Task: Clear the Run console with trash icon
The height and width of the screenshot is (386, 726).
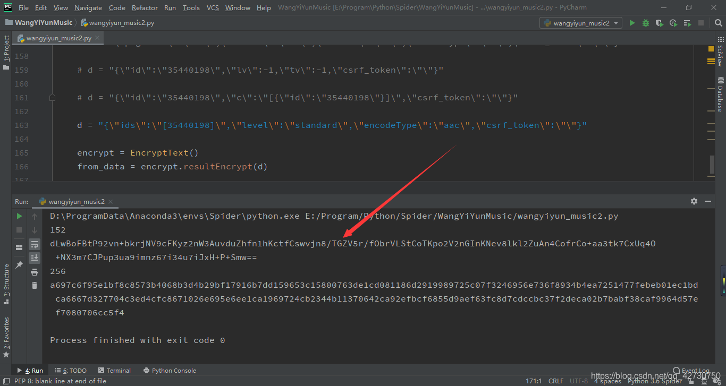Action: 35,286
